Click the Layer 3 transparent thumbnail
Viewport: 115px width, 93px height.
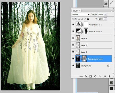[78, 45]
